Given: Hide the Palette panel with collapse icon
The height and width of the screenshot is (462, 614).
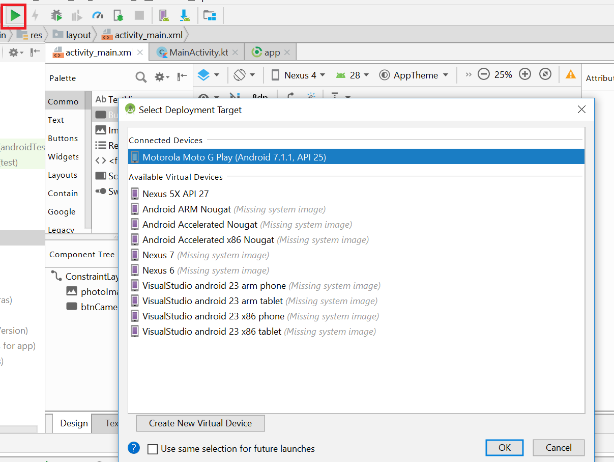Looking at the screenshot, I should click(182, 77).
